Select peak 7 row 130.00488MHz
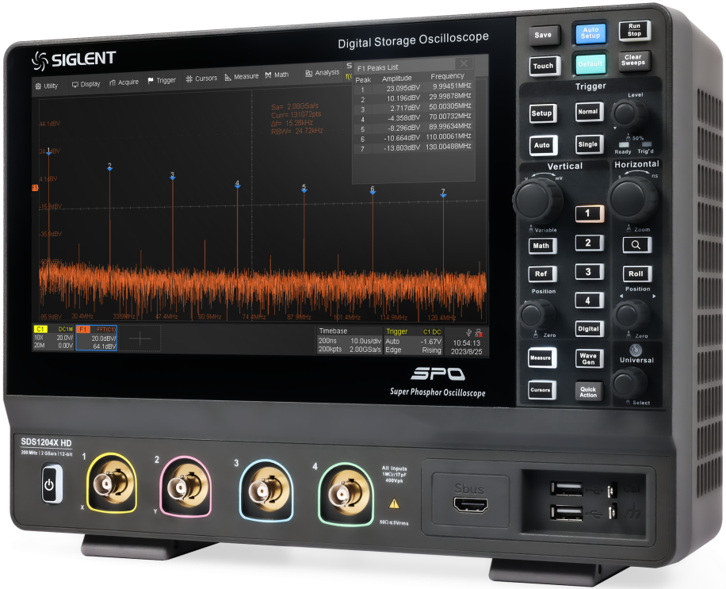This screenshot has width=726, height=589. pyautogui.click(x=414, y=148)
